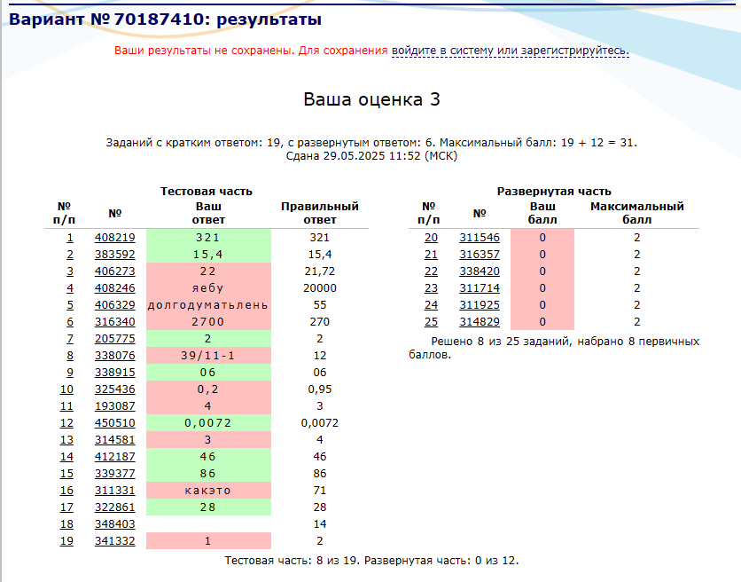Click ordinal link 5 beside task 406329
Viewport: 741px width, 582px height.
(70, 305)
